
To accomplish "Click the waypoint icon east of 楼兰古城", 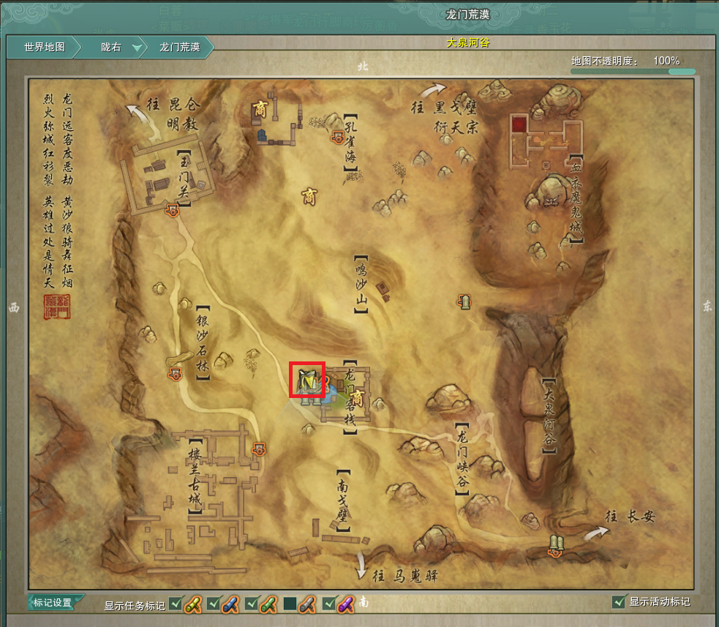I will click(257, 448).
